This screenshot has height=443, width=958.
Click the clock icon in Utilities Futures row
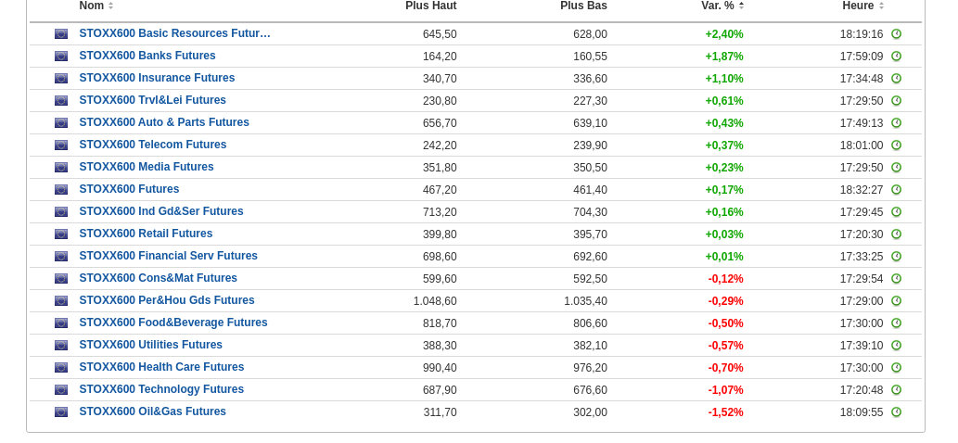(896, 346)
